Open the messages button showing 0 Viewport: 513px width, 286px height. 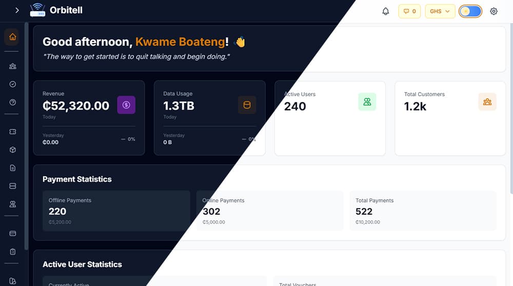(409, 11)
